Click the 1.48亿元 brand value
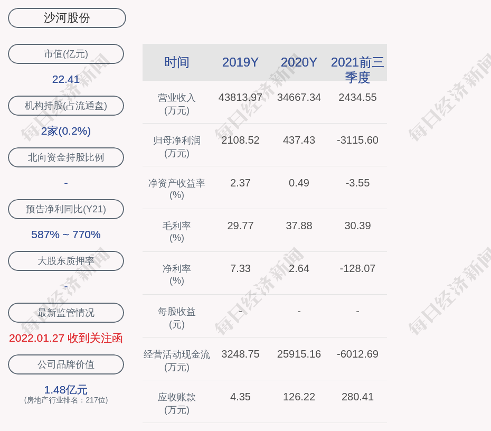Screen dimensions: 491x431 66,390
